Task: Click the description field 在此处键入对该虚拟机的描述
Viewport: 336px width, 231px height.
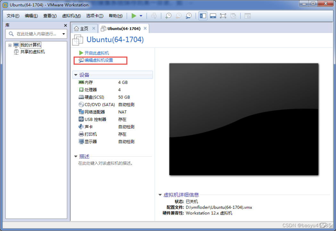Action: (x=106, y=163)
